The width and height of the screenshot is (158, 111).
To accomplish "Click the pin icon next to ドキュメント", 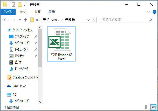I will coord(36,49).
